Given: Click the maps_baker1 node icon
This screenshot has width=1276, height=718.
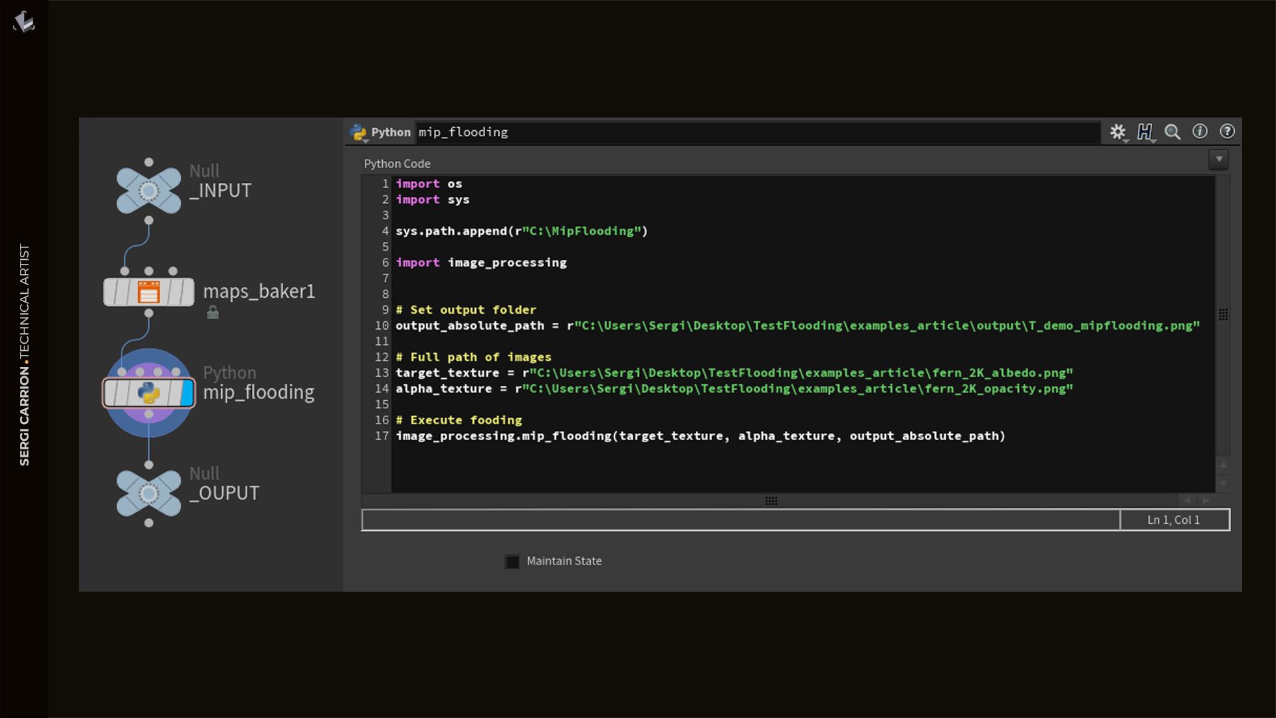Looking at the screenshot, I should 148,292.
